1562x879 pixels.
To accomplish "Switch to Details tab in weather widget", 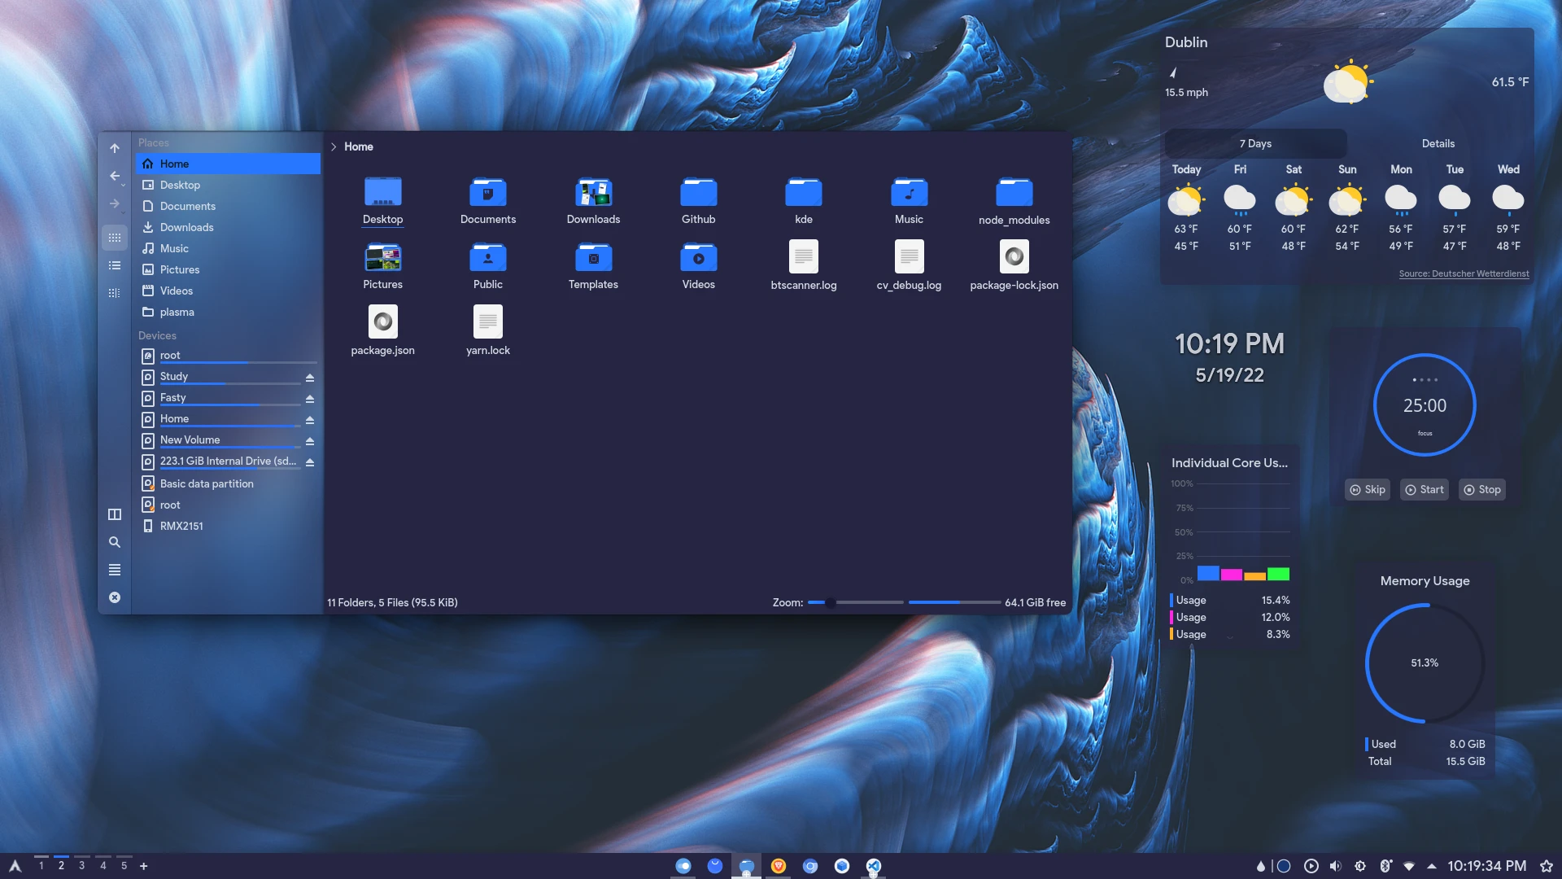I will 1438,143.
